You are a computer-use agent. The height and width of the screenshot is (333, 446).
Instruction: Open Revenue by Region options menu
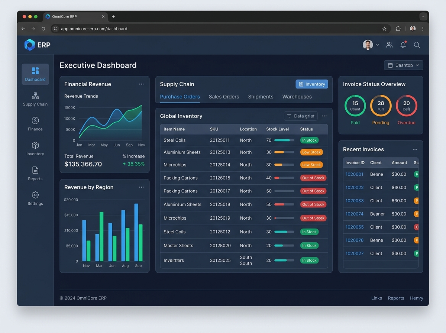(x=141, y=187)
